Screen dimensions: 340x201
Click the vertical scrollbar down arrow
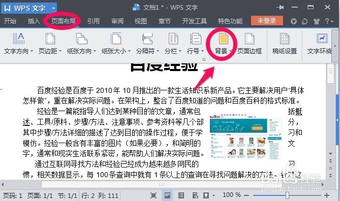pyautogui.click(x=331, y=154)
